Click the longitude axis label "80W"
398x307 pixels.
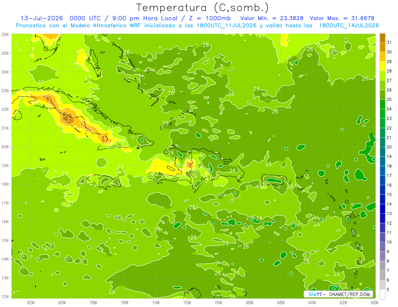(62, 302)
